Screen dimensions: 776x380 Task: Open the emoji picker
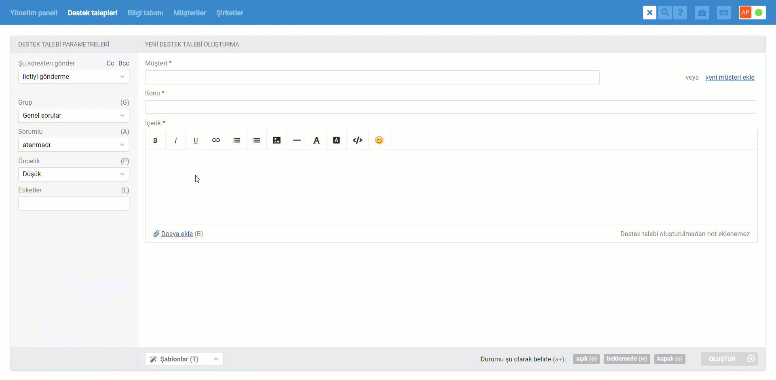tap(379, 140)
